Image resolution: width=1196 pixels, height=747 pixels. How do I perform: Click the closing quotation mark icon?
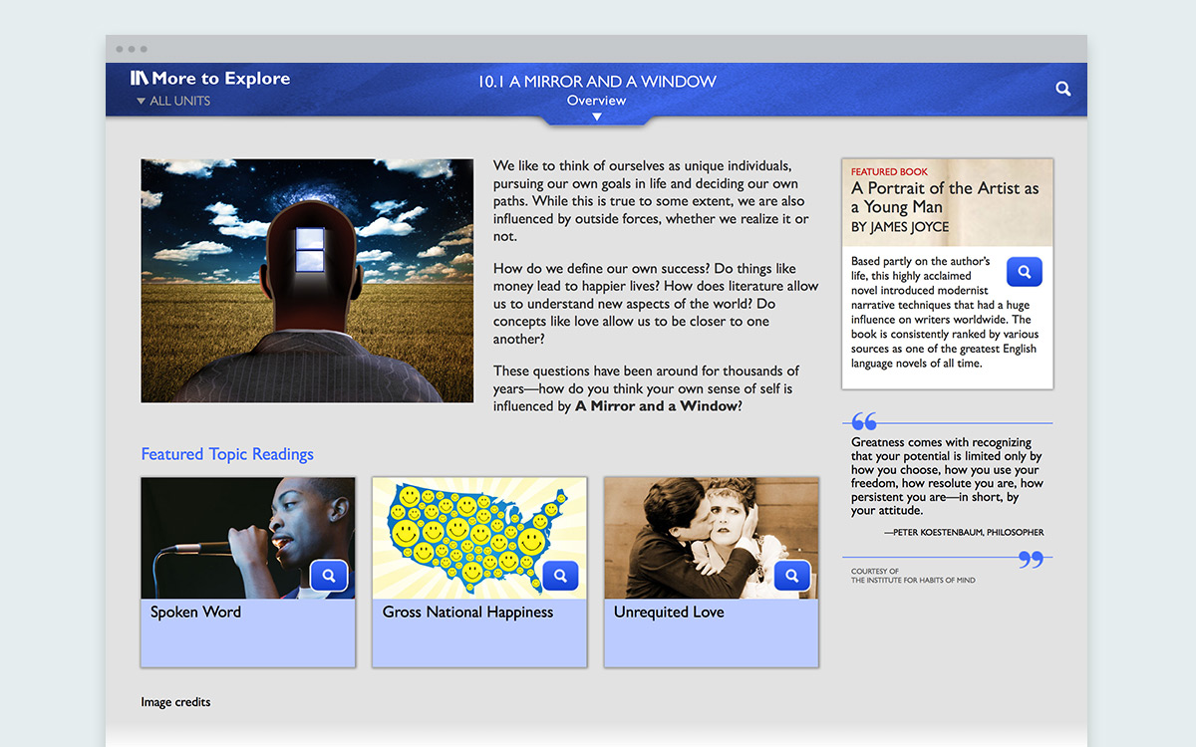coord(1031,560)
